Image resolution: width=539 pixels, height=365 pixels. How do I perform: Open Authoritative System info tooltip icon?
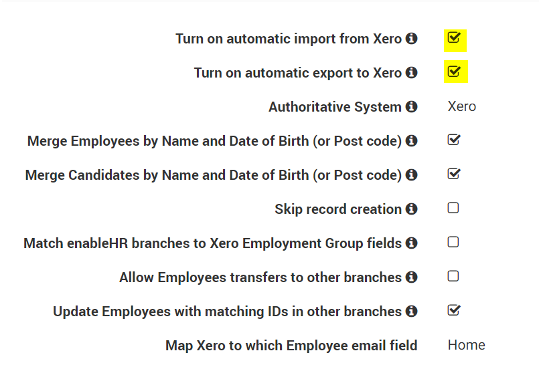tap(412, 107)
